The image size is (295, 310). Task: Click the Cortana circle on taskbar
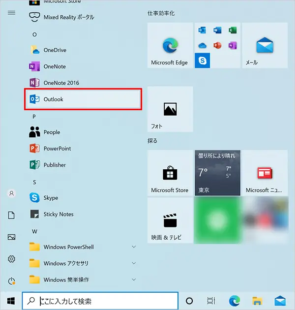189,301
